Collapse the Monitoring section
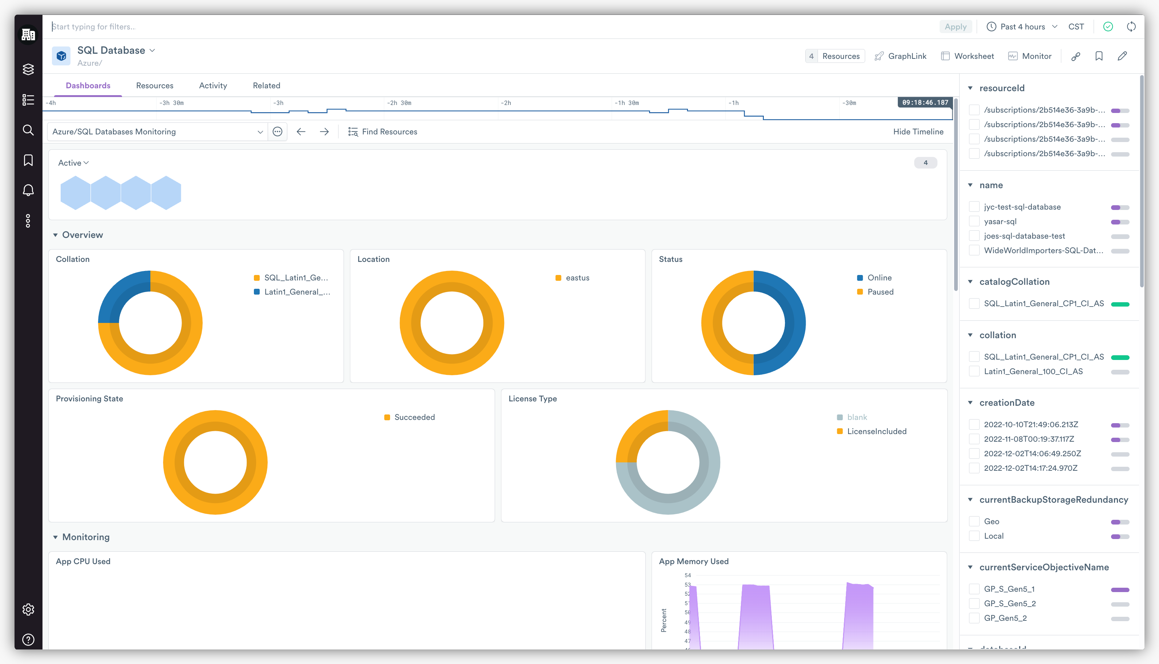The height and width of the screenshot is (664, 1159). tap(55, 537)
